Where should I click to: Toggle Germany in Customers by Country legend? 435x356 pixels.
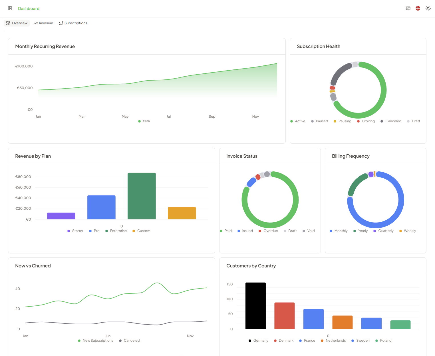coord(258,340)
